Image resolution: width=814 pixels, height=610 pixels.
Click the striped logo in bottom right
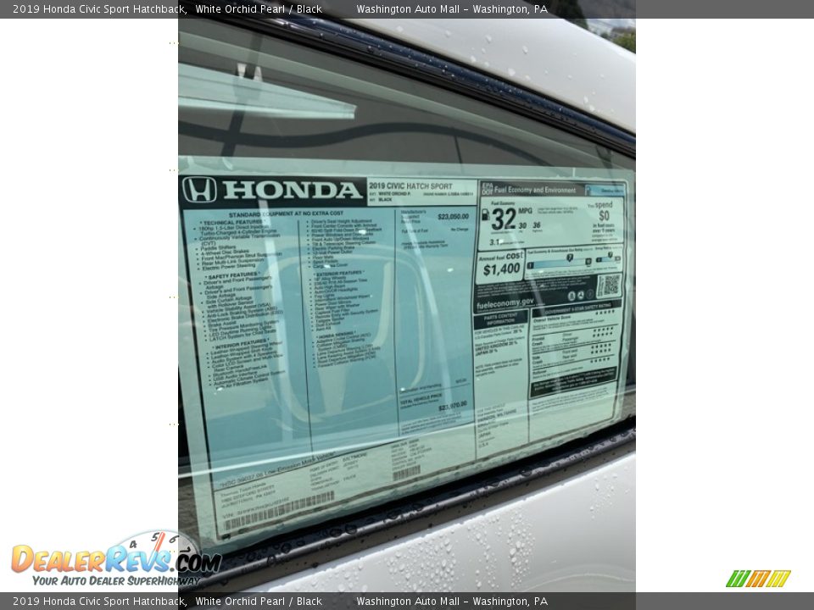click(757, 579)
